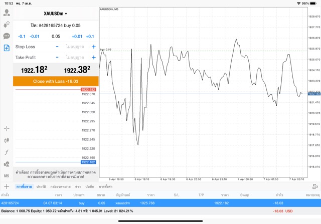
Task: Open the indicators function icon
Action: [7, 152]
